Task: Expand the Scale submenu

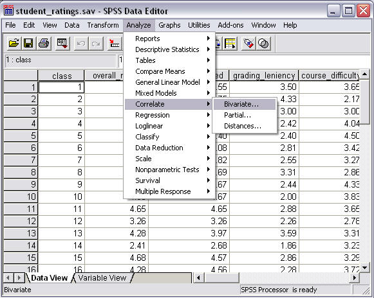Action: [x=169, y=159]
